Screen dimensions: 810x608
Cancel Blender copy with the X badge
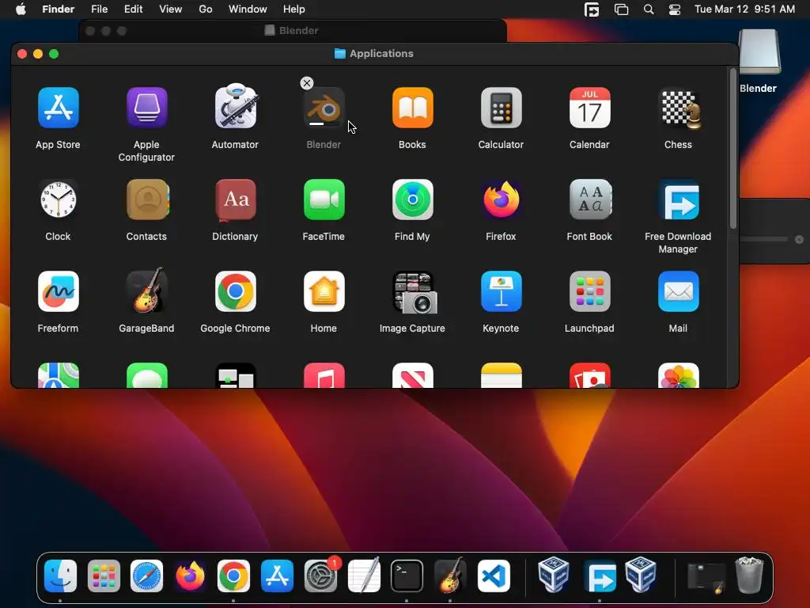tap(307, 83)
